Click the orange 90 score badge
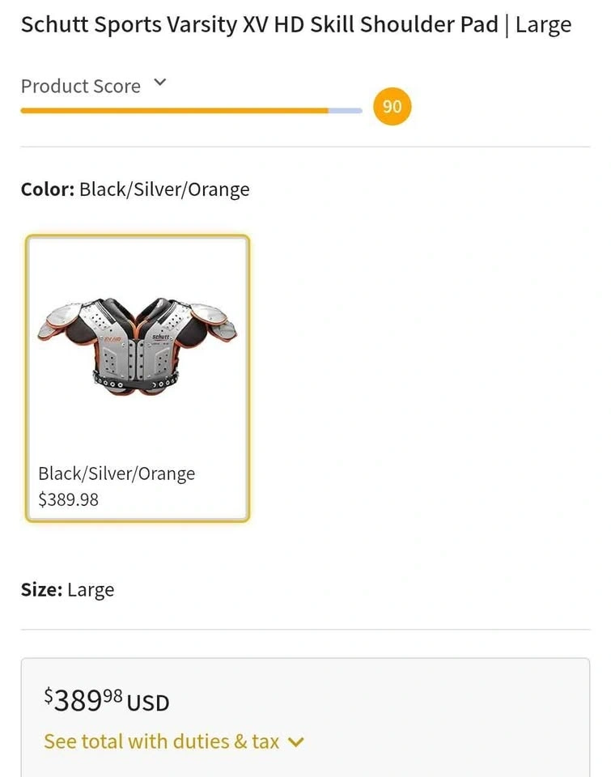The image size is (611, 777). coord(392,107)
